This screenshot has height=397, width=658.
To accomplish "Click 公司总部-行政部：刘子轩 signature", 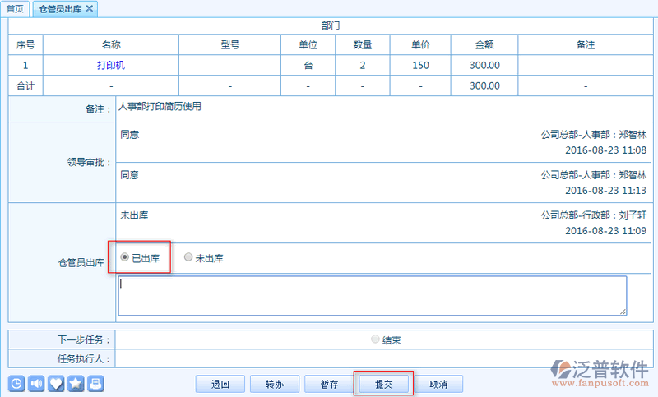I will (x=593, y=215).
